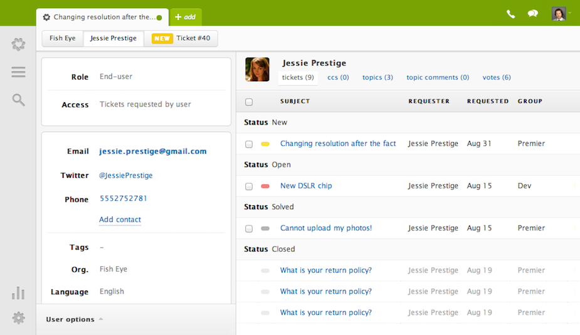Click the gear icon on ticket tab
This screenshot has width=580, height=335.
[x=46, y=18]
